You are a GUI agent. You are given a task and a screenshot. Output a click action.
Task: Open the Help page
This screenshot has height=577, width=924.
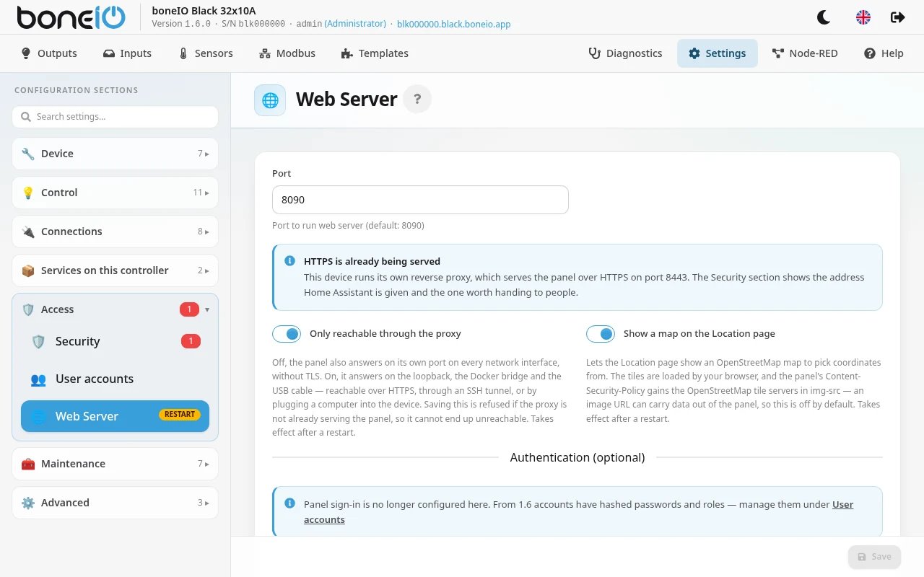(884, 53)
